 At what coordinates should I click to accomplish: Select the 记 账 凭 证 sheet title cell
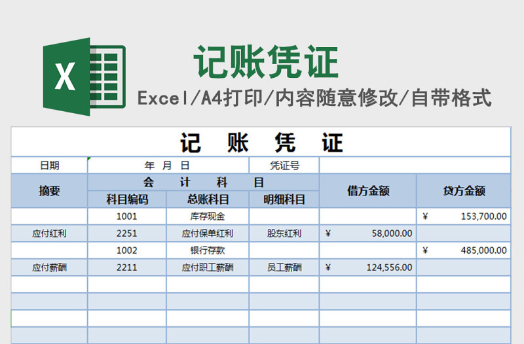261,142
